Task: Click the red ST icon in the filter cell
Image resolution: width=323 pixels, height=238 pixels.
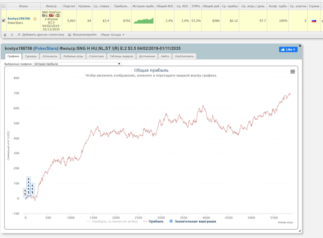Action: [51, 15]
